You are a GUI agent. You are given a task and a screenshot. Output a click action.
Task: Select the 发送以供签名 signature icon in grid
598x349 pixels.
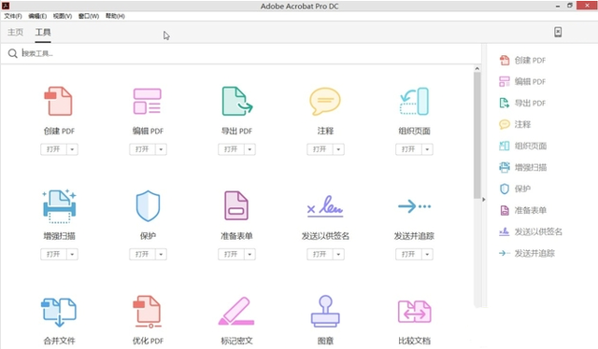tap(325, 206)
